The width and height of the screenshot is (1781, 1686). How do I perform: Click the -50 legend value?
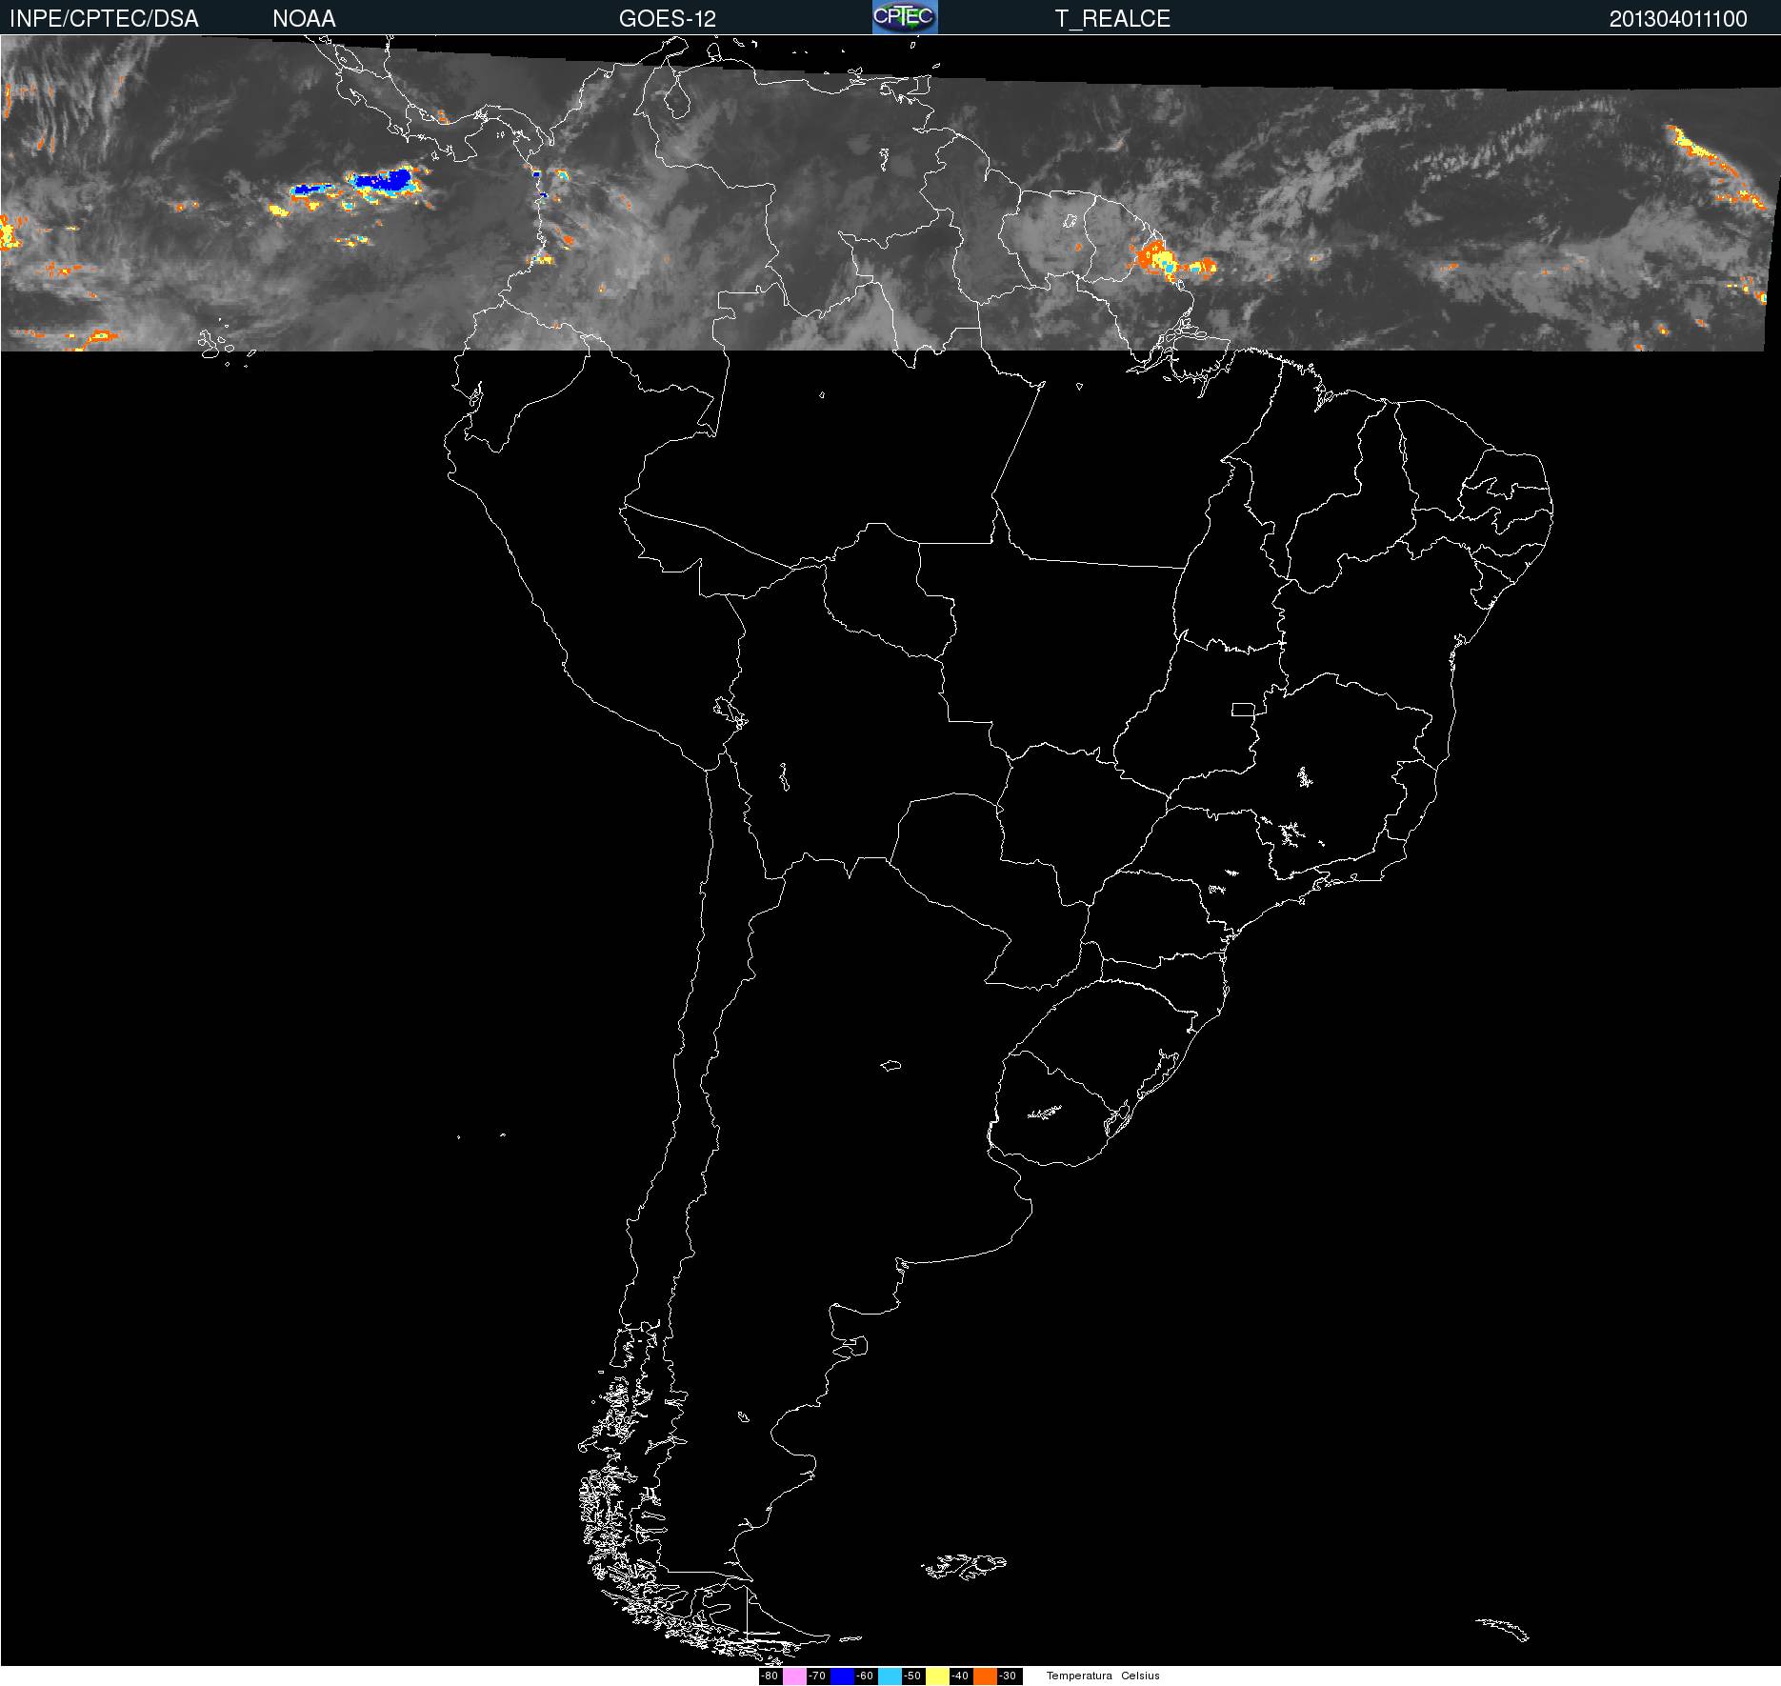pyautogui.click(x=913, y=1676)
